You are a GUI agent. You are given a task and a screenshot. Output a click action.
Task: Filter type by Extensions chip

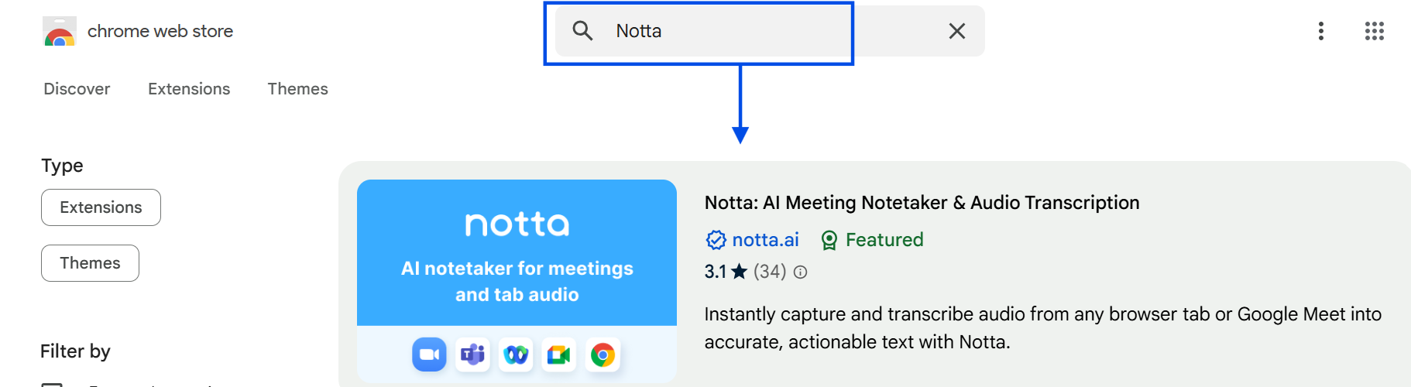pos(101,207)
